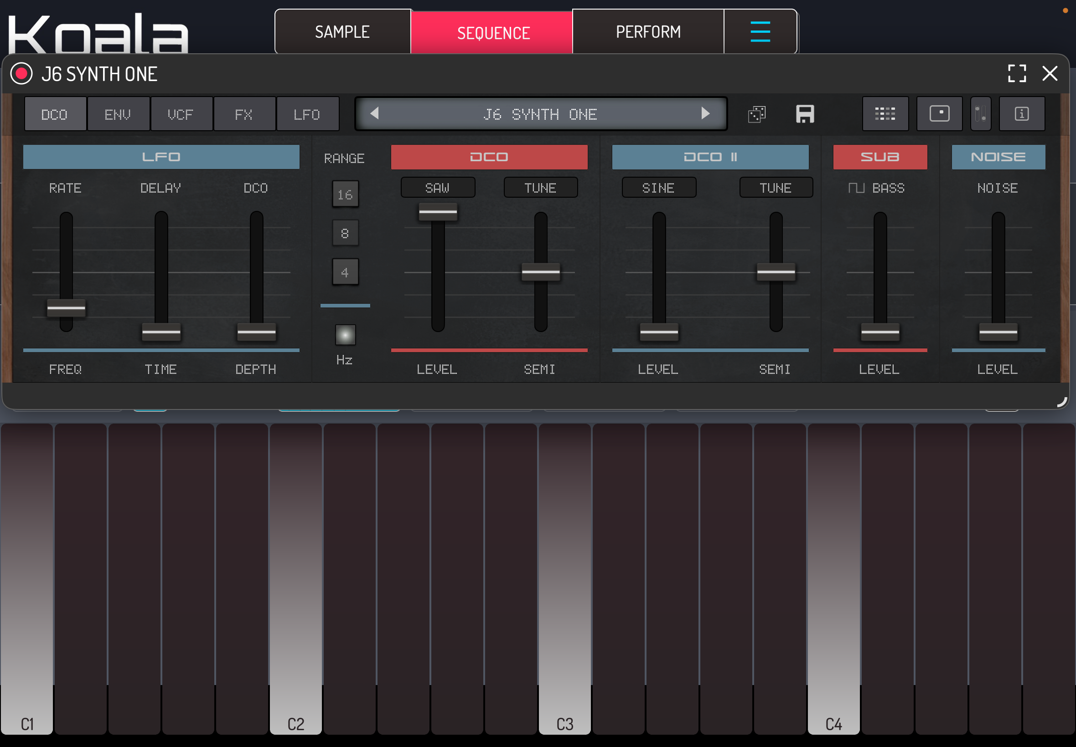This screenshot has height=747, width=1076.
Task: Click the J6 SYNTH ONE preset name display
Action: (540, 114)
